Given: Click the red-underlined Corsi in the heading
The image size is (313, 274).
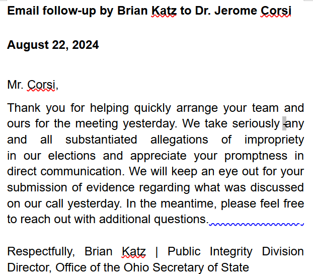Looking at the screenshot, I should [276, 11].
